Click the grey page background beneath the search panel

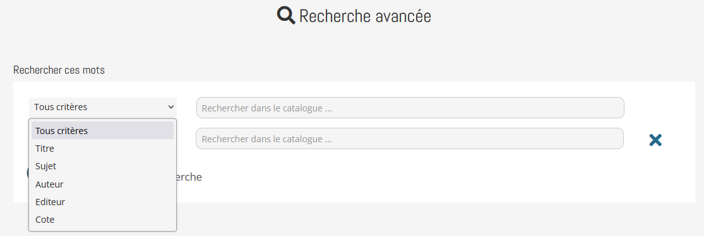click(404, 220)
